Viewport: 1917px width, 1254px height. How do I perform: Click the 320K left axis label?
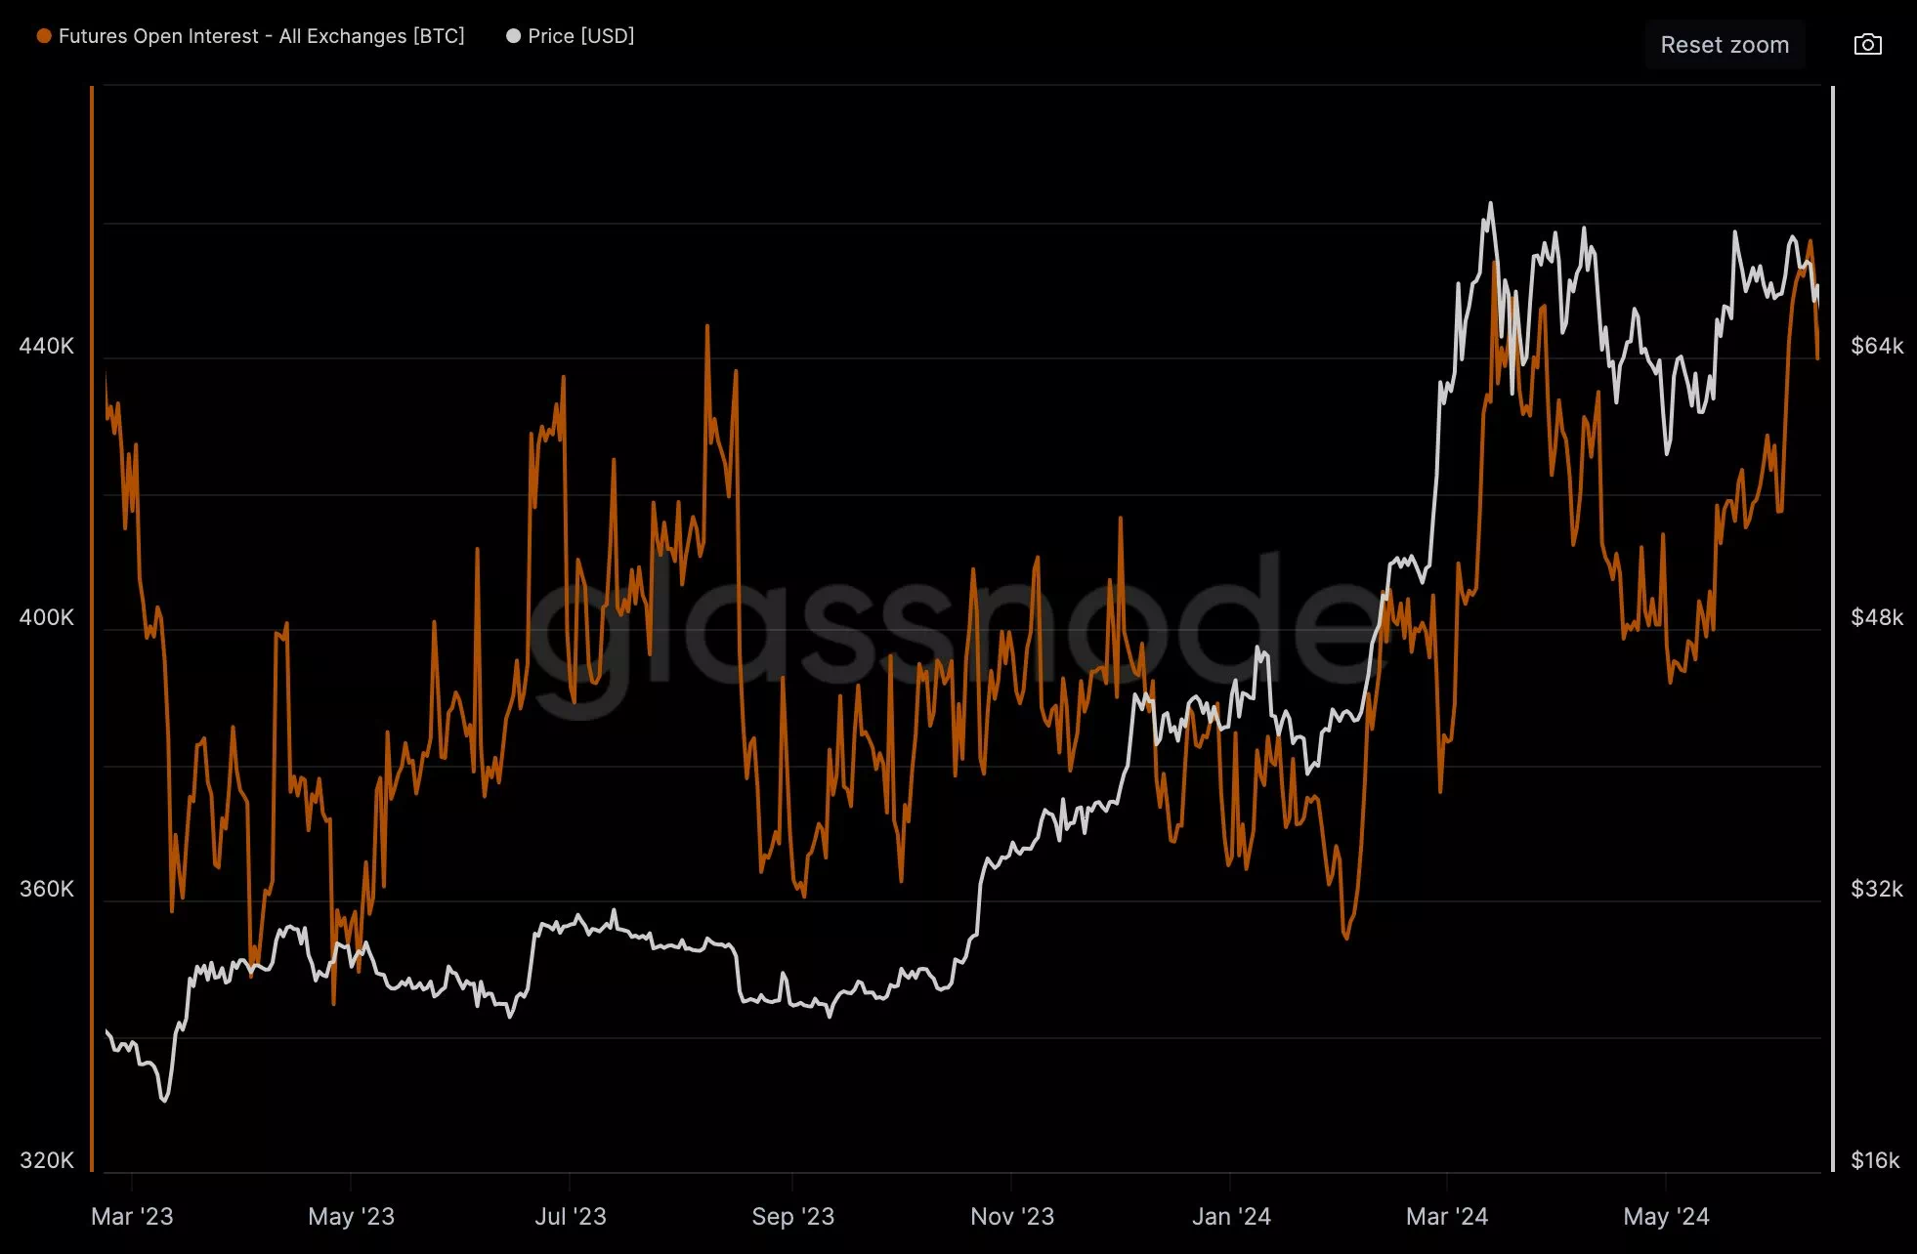[x=47, y=1160]
